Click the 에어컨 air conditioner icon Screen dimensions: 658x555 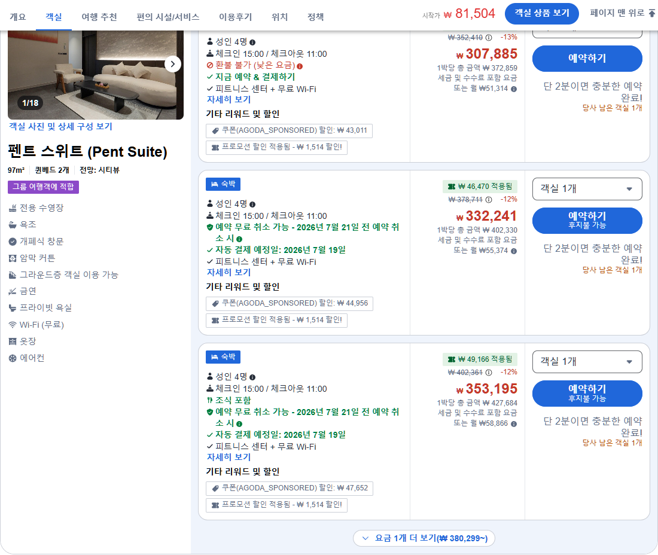13,358
